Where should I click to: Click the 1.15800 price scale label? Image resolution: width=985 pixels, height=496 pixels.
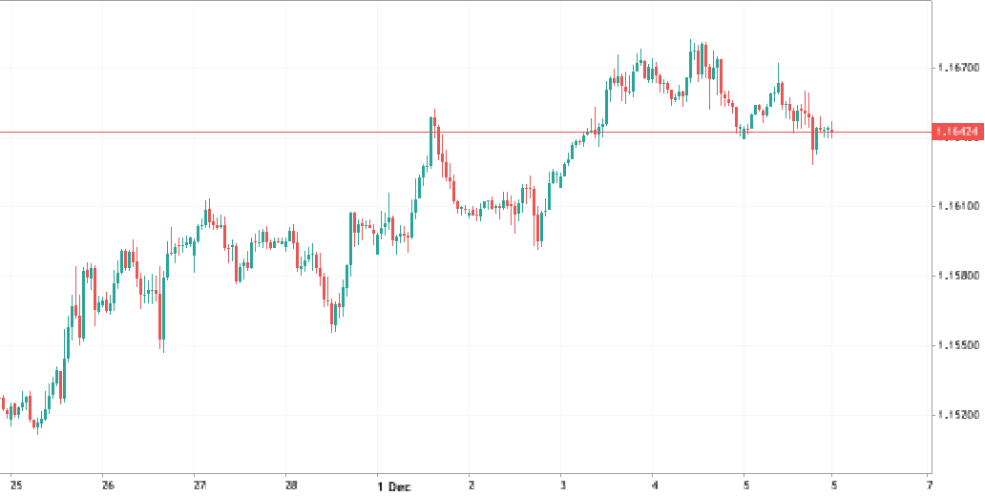coord(955,276)
